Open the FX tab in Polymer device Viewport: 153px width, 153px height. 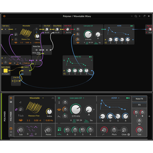point(139,105)
